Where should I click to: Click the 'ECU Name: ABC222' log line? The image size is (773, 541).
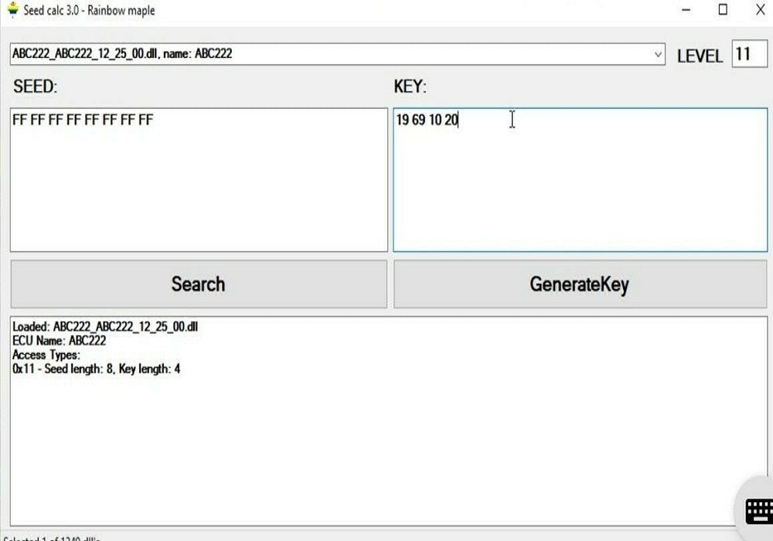(x=60, y=341)
